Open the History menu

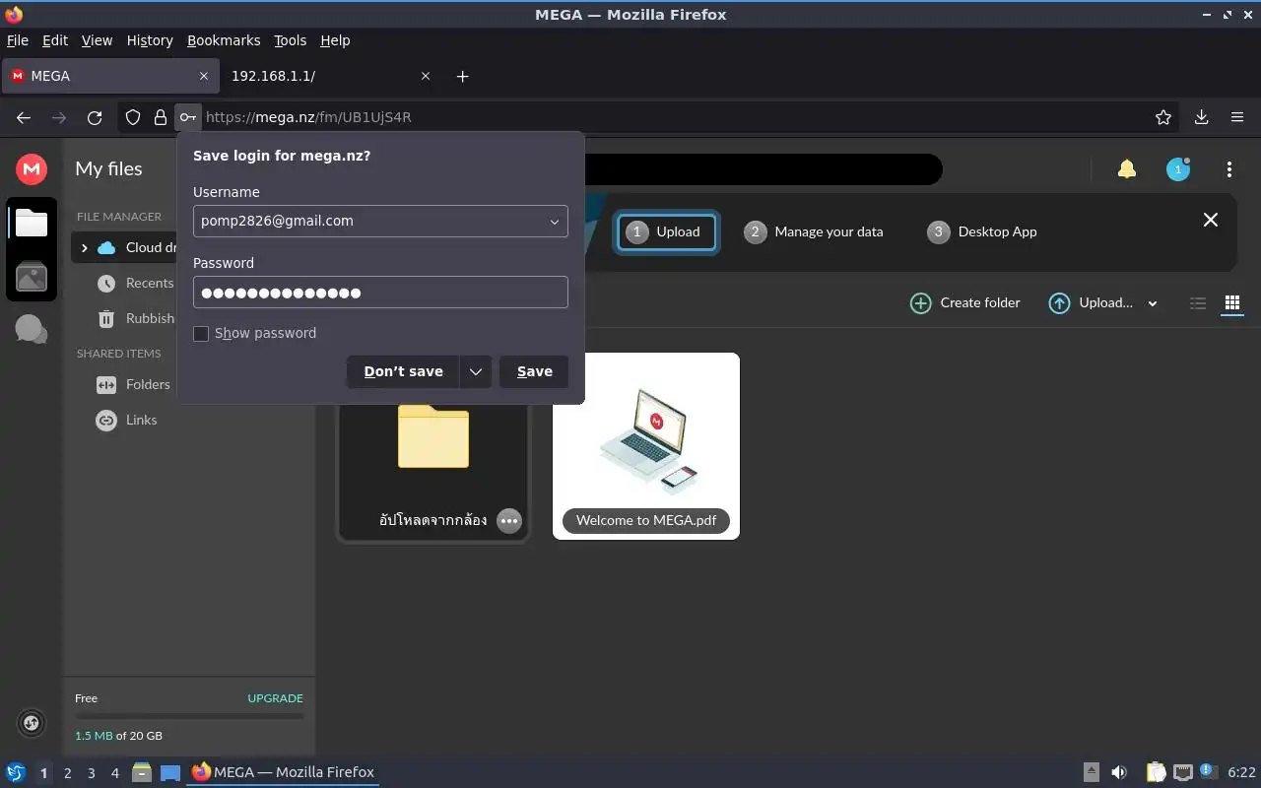pos(150,40)
